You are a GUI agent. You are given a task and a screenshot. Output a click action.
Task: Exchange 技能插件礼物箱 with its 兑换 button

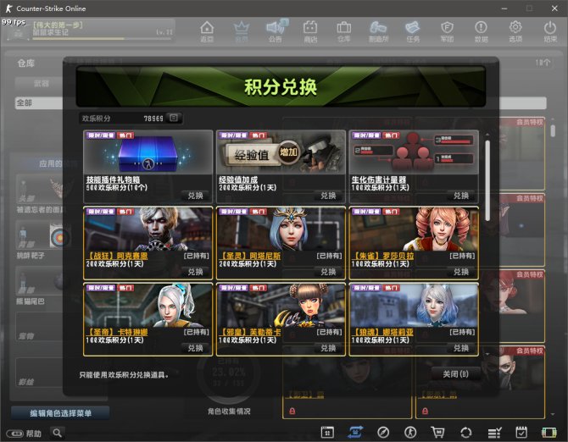click(195, 196)
